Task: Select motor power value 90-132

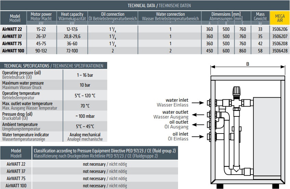Action: 41,51
